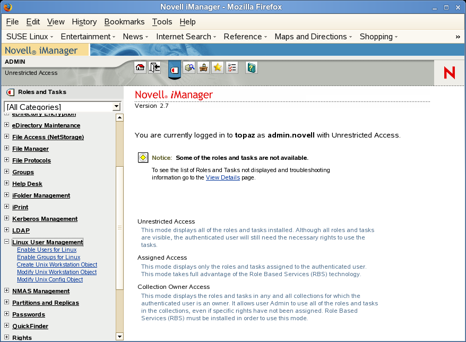
Task: Collapse Linux User Management minus box
Action: click(6, 242)
